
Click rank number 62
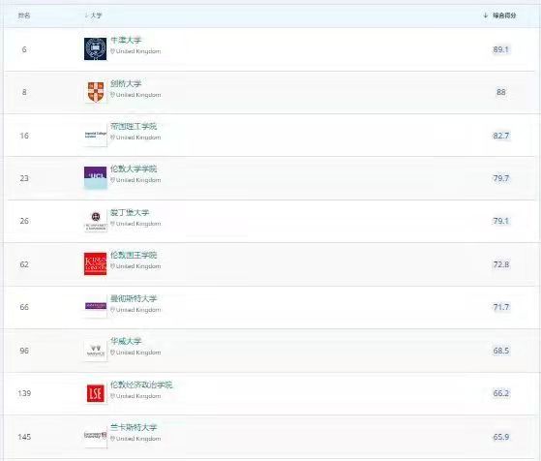click(24, 264)
